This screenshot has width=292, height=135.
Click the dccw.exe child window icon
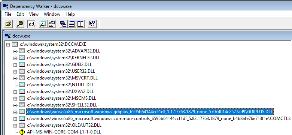(x=7, y=36)
